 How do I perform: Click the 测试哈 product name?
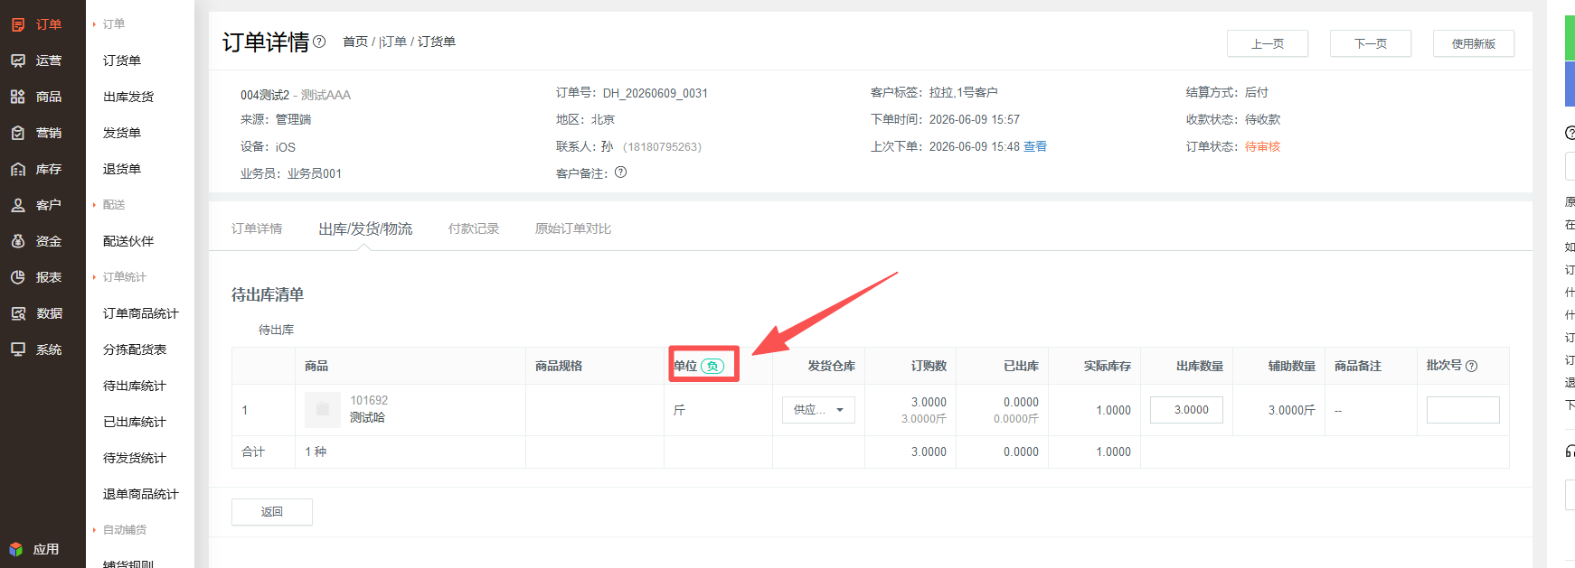point(367,417)
